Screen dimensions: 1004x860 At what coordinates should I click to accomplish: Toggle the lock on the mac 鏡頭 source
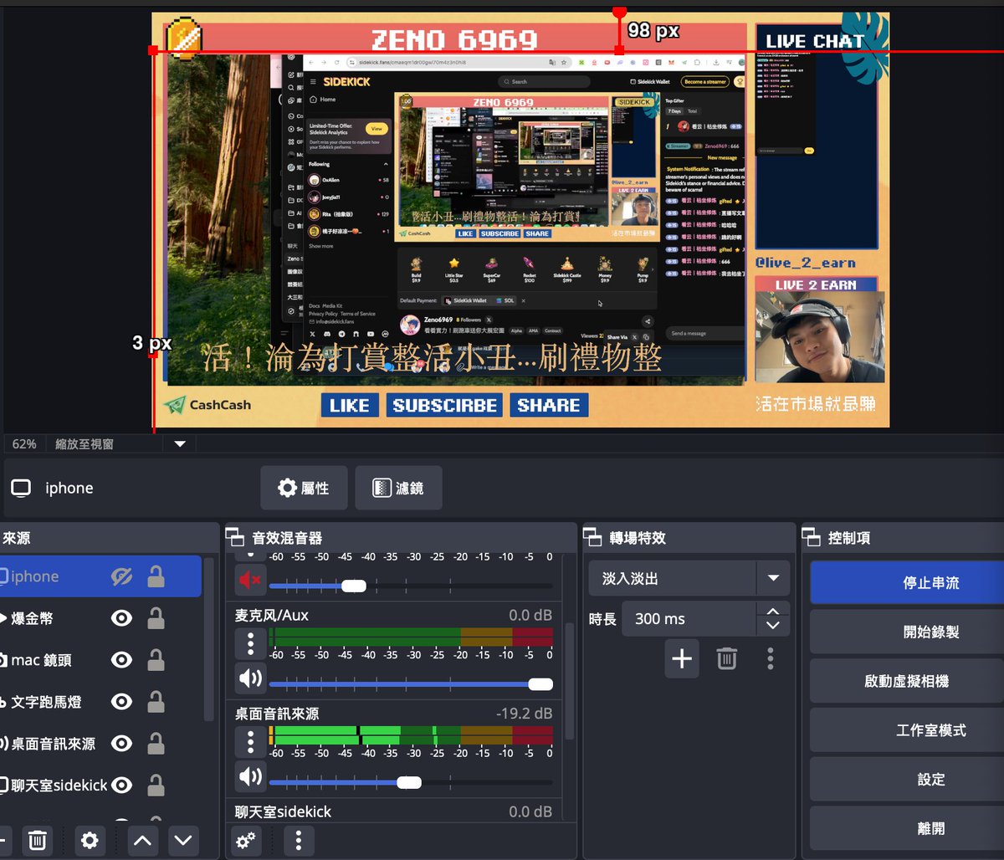tap(156, 659)
